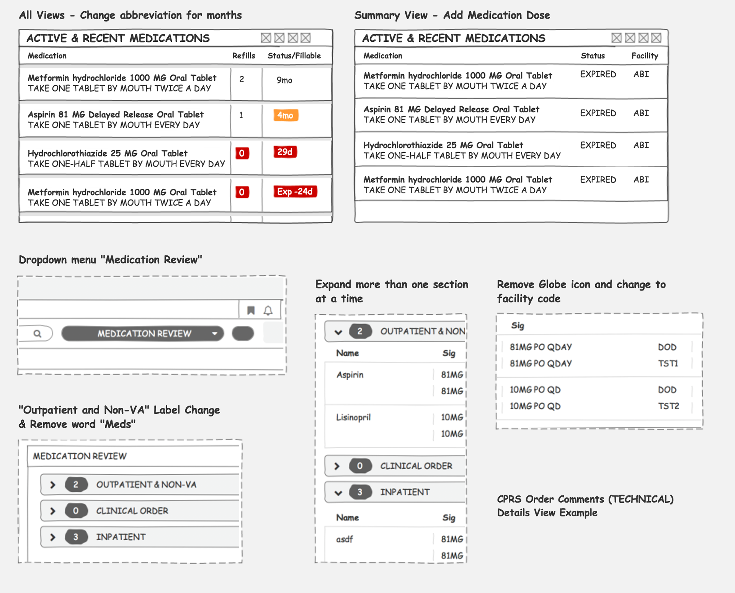Collapse the INPATIENT section in middle panel
The image size is (735, 593).
tap(338, 492)
